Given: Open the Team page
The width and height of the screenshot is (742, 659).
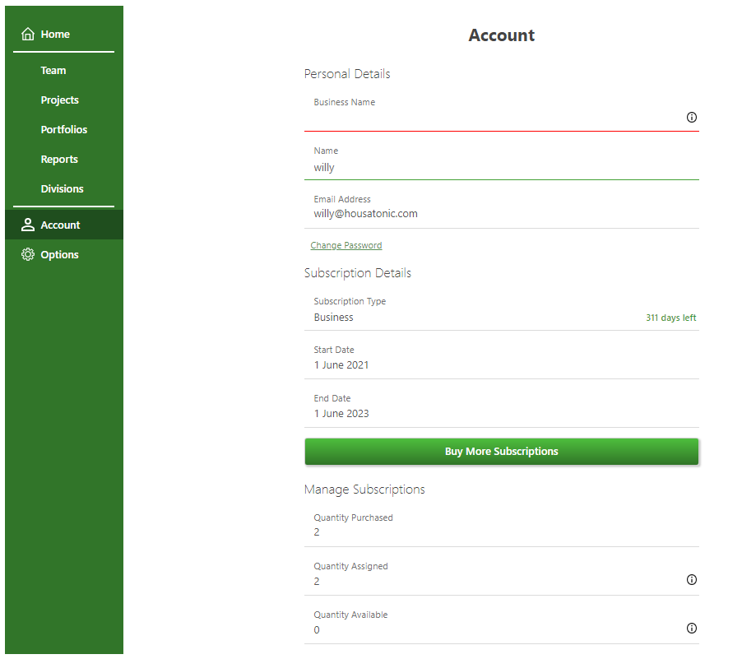Looking at the screenshot, I should click(53, 71).
